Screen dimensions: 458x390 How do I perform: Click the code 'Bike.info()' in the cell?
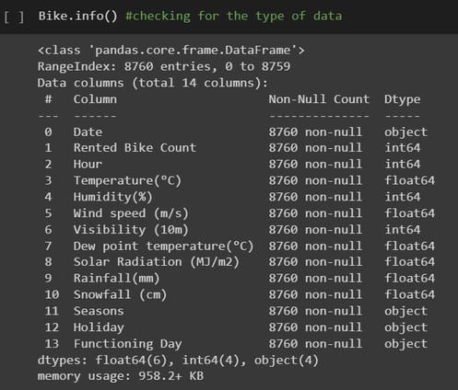pos(77,16)
